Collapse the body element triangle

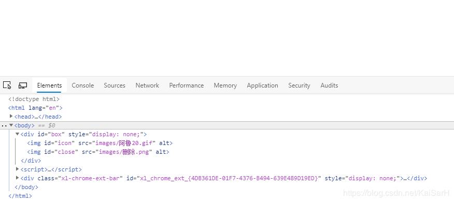click(11, 125)
